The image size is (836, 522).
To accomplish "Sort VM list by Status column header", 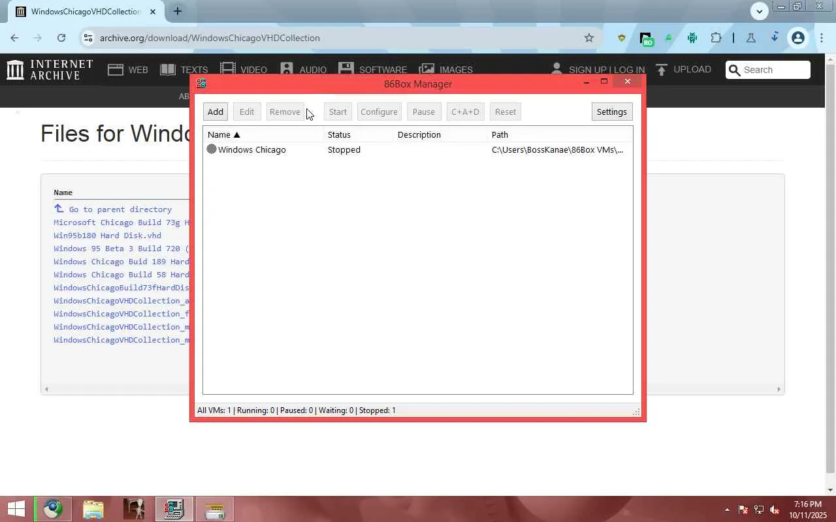I will tap(359, 134).
